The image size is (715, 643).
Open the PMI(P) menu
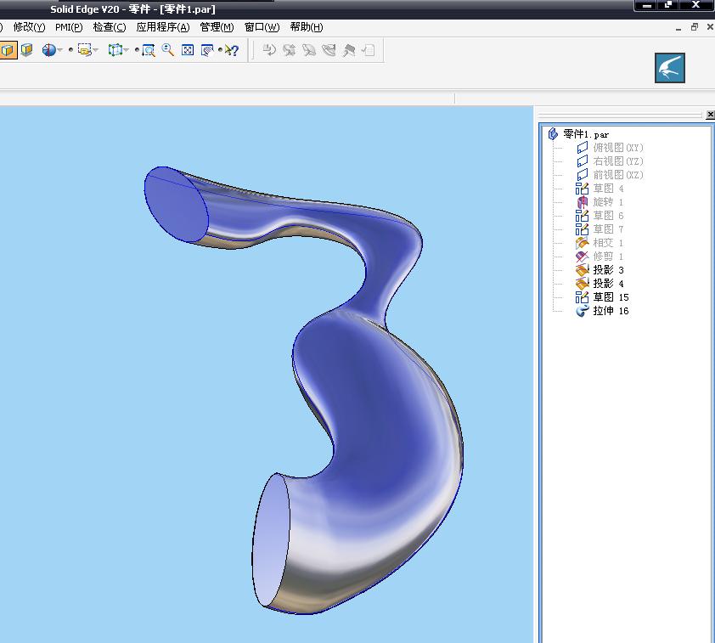pos(69,27)
